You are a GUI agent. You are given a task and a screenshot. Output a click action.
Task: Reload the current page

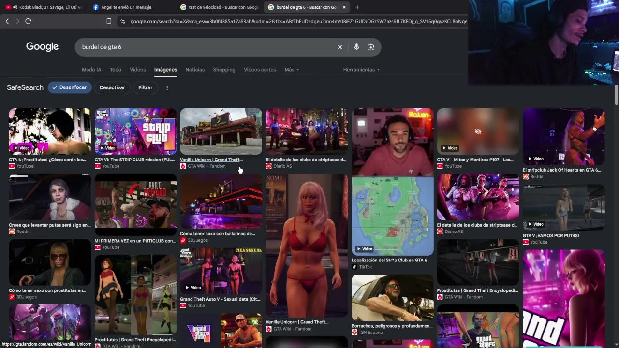(28, 21)
